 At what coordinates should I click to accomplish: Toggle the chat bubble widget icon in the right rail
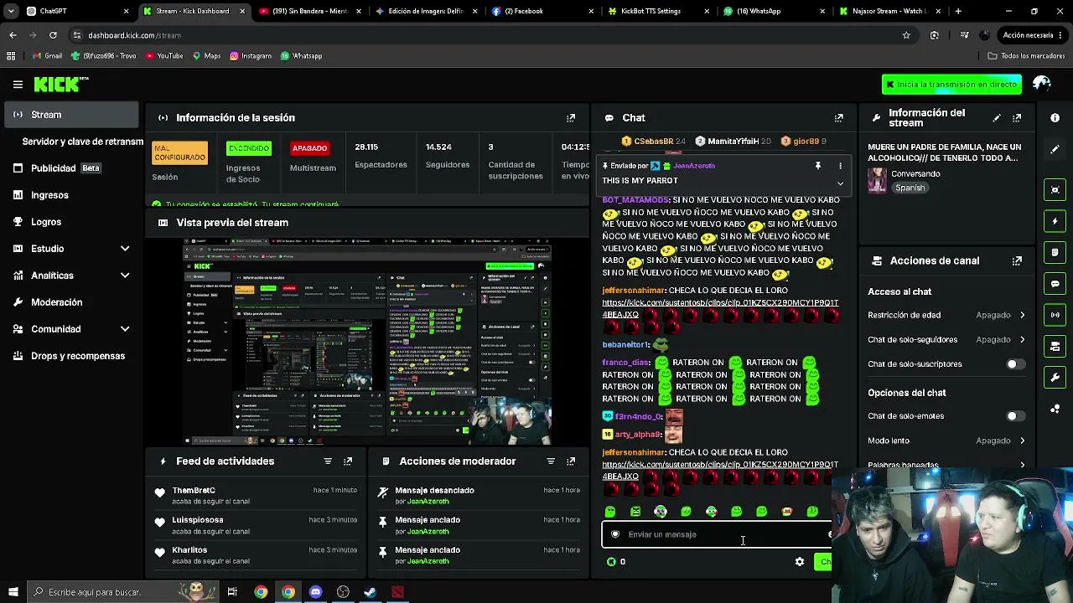(x=1055, y=284)
